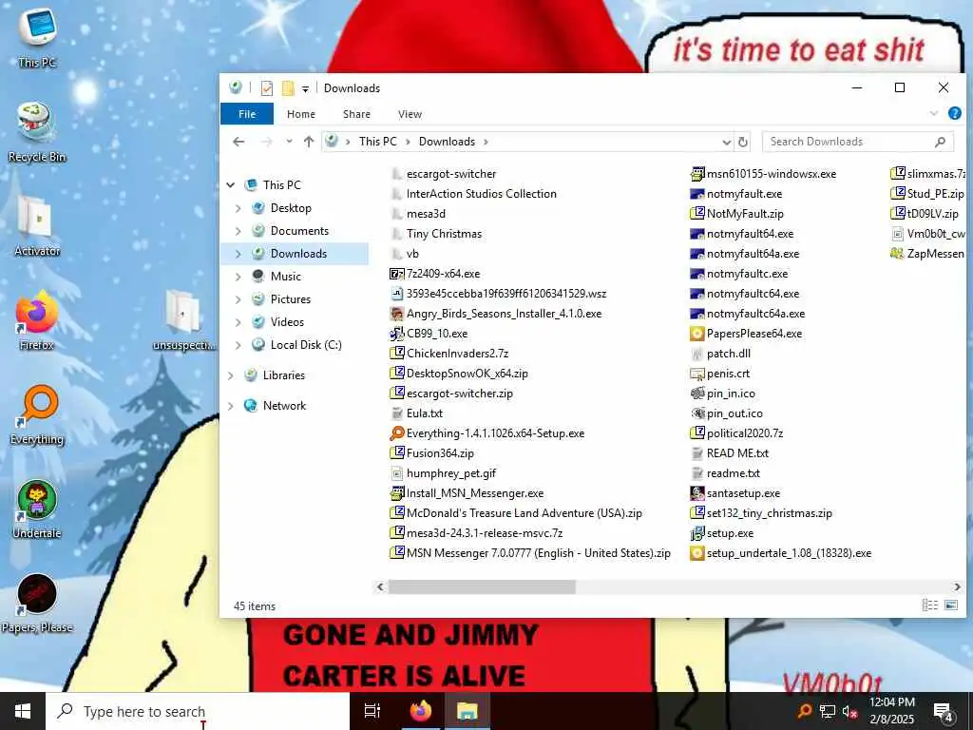Open the Home ribbon tab

[x=301, y=114]
